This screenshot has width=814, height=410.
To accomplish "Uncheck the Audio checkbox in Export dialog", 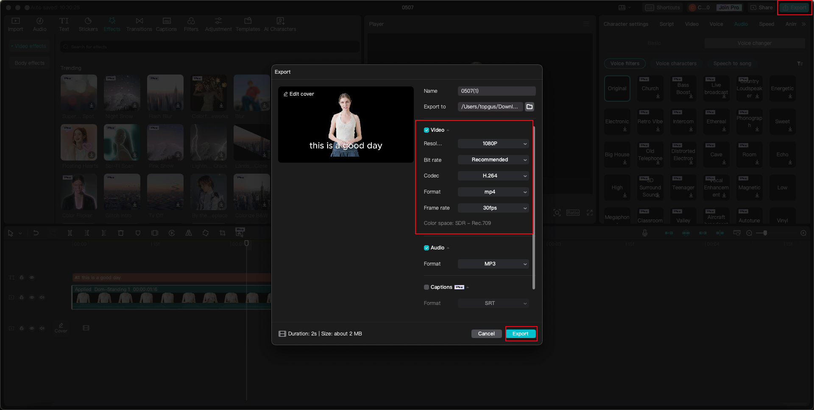I will coord(427,248).
